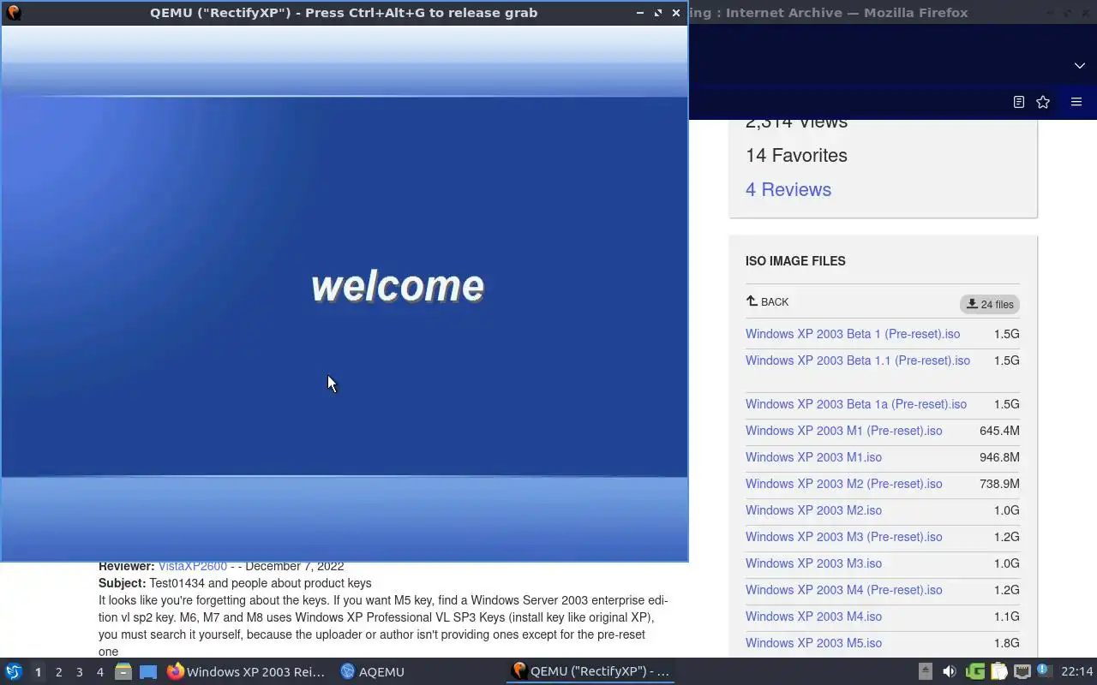Download Windows XP 2003 M4.iso

813,616
